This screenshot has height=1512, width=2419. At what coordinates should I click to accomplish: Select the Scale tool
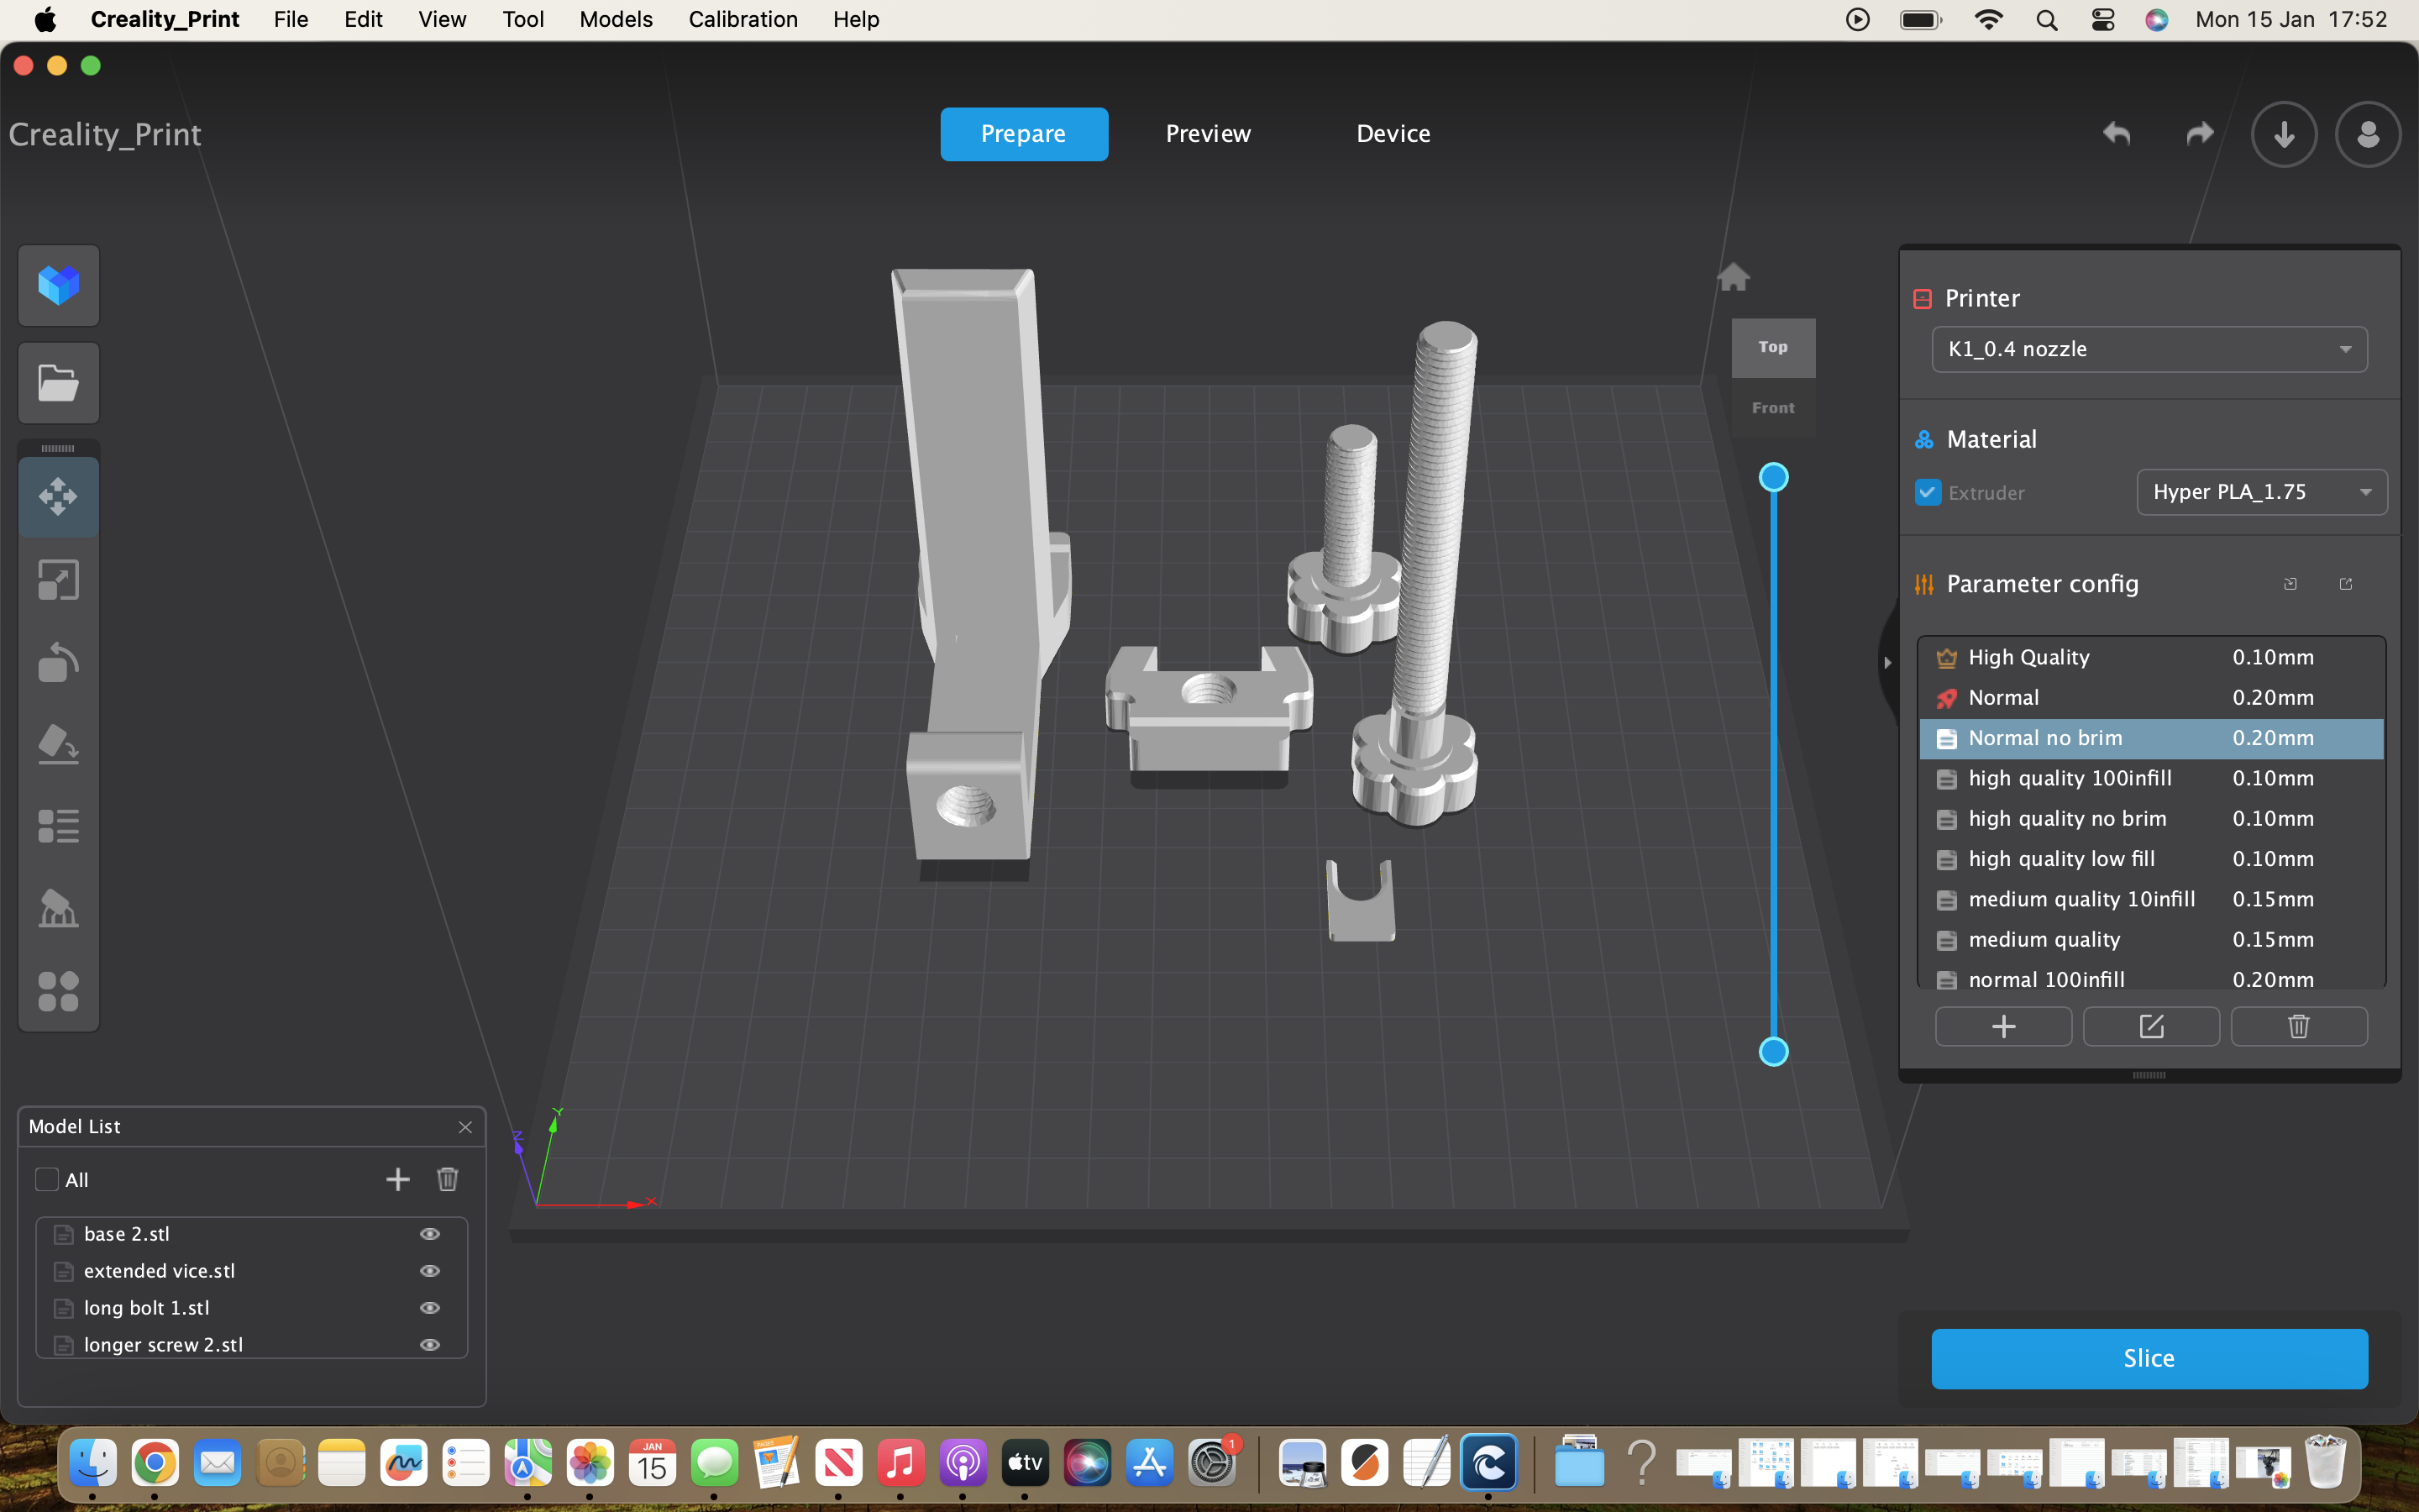click(x=58, y=579)
